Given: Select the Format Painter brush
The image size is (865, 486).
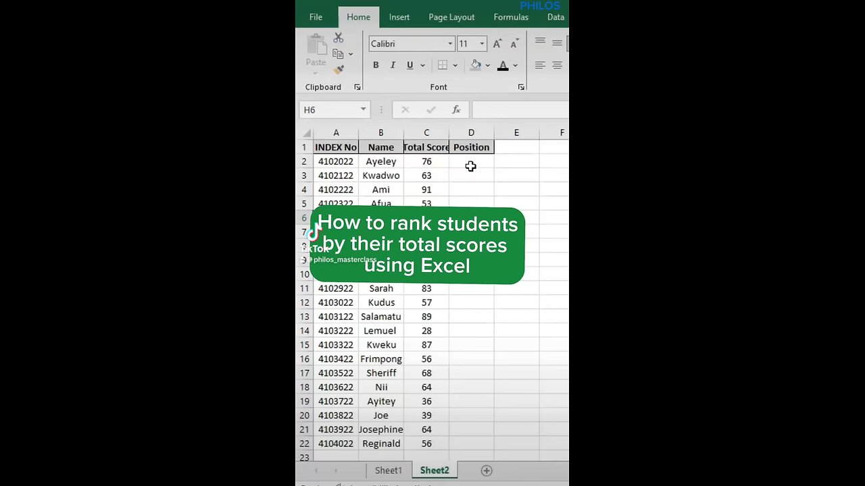Looking at the screenshot, I should 339,69.
